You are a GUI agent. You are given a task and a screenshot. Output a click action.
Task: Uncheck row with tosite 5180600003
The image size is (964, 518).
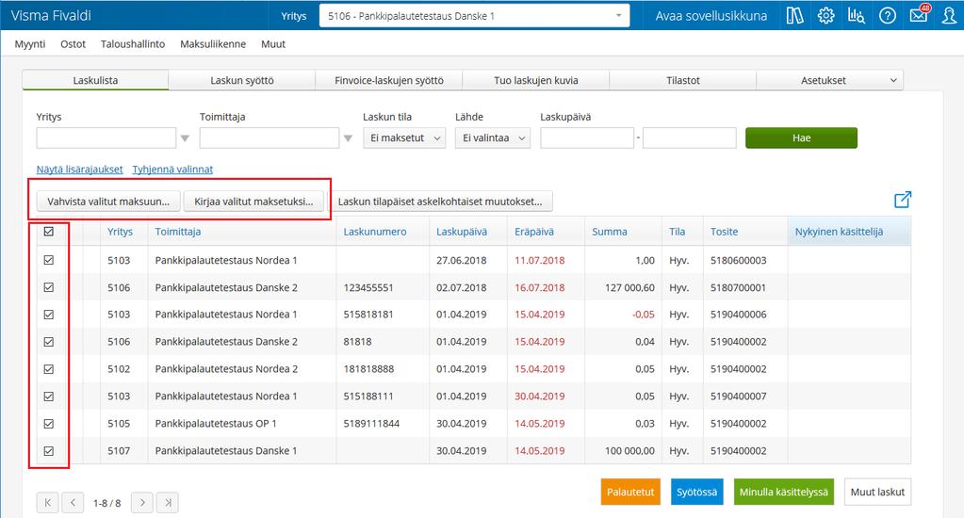[49, 260]
